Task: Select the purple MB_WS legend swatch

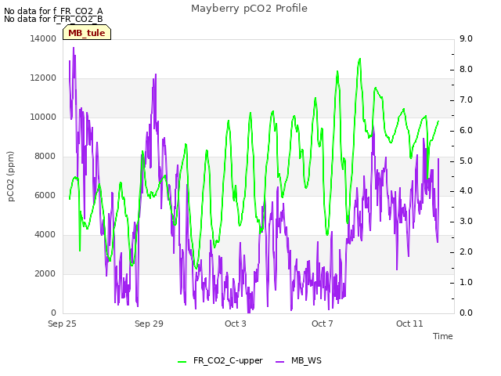Action: pos(280,361)
